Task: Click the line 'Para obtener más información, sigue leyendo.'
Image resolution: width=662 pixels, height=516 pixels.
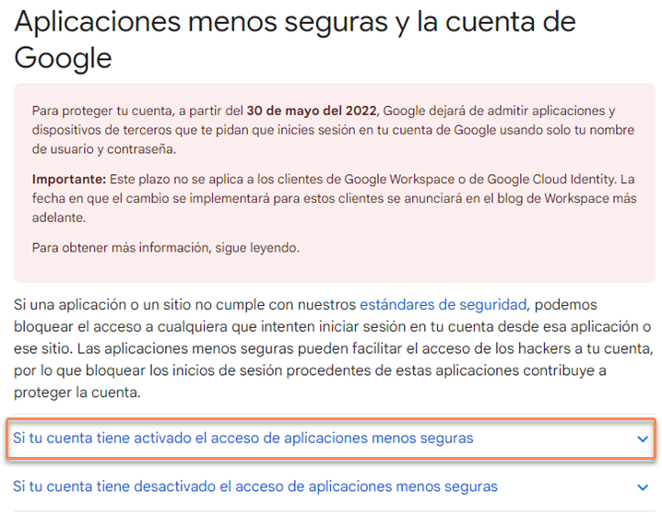Action: [166, 248]
